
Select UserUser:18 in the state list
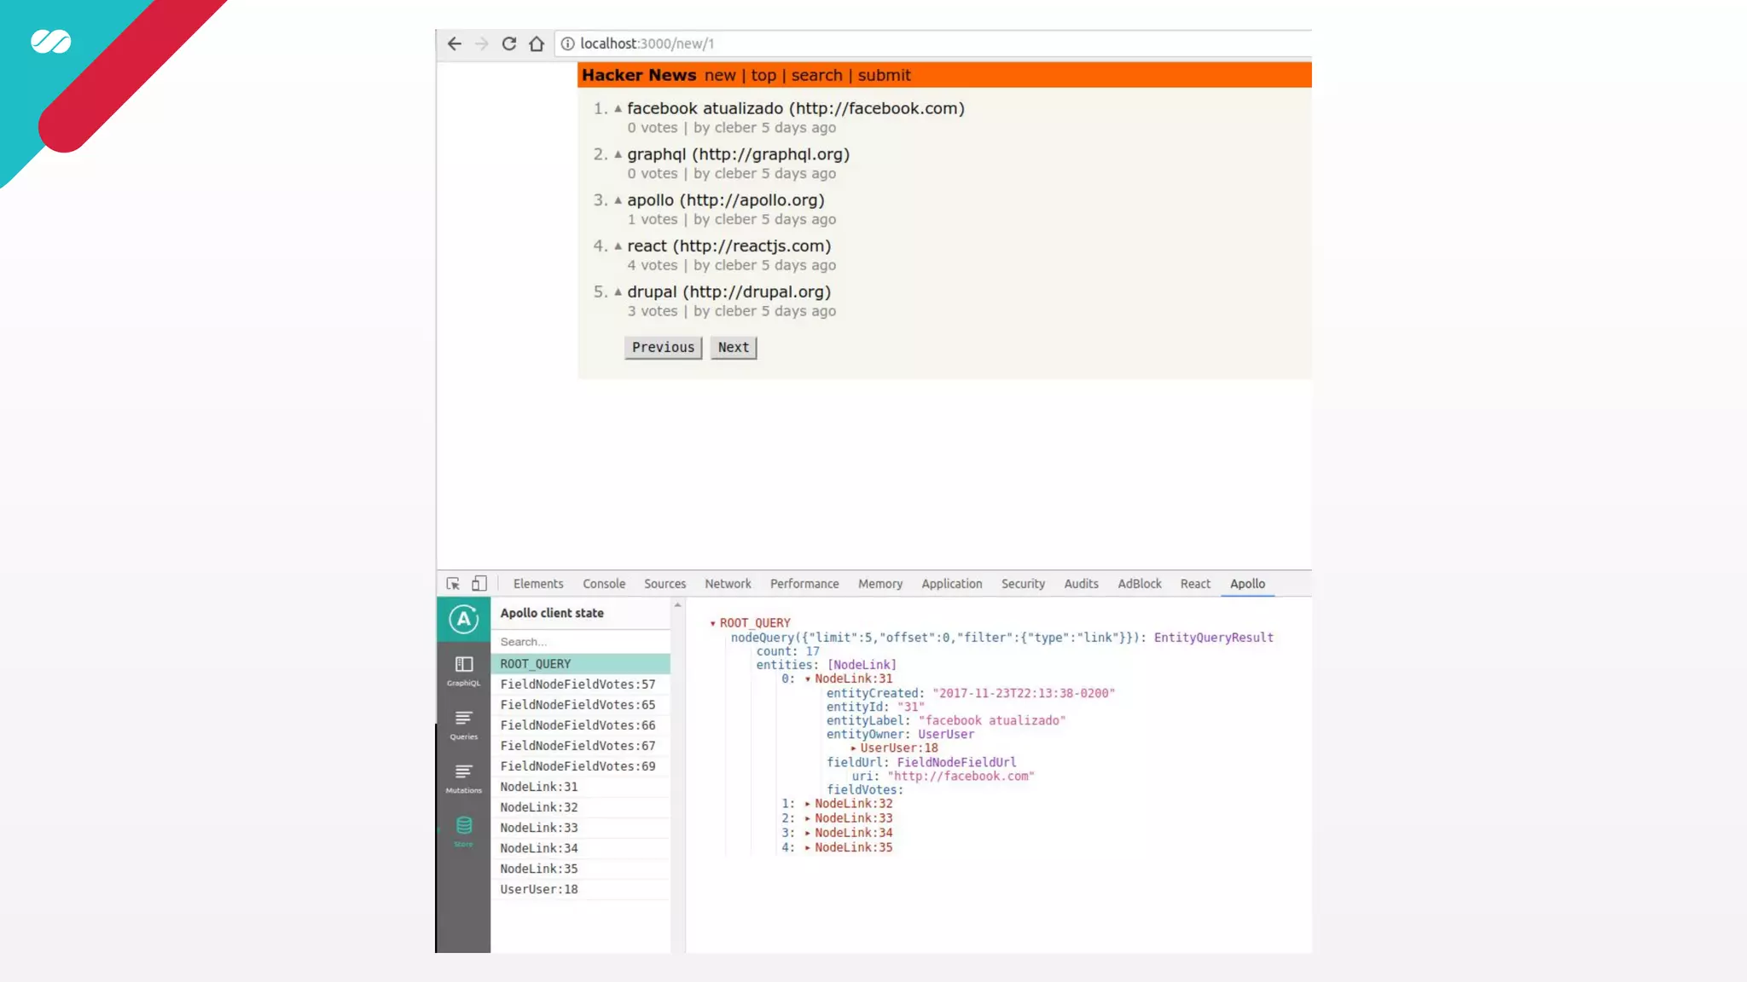[x=580, y=889]
